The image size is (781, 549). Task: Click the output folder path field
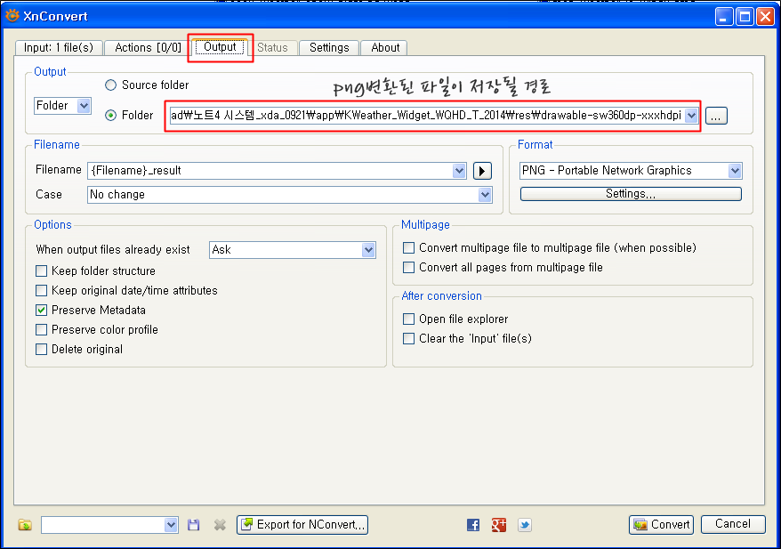tap(425, 115)
